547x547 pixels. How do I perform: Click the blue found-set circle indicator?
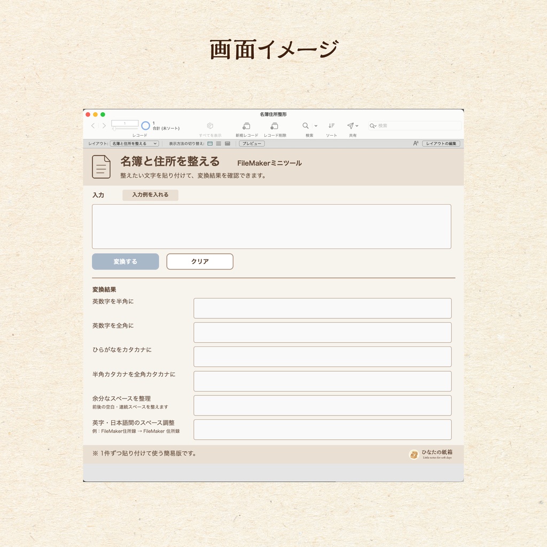(145, 126)
